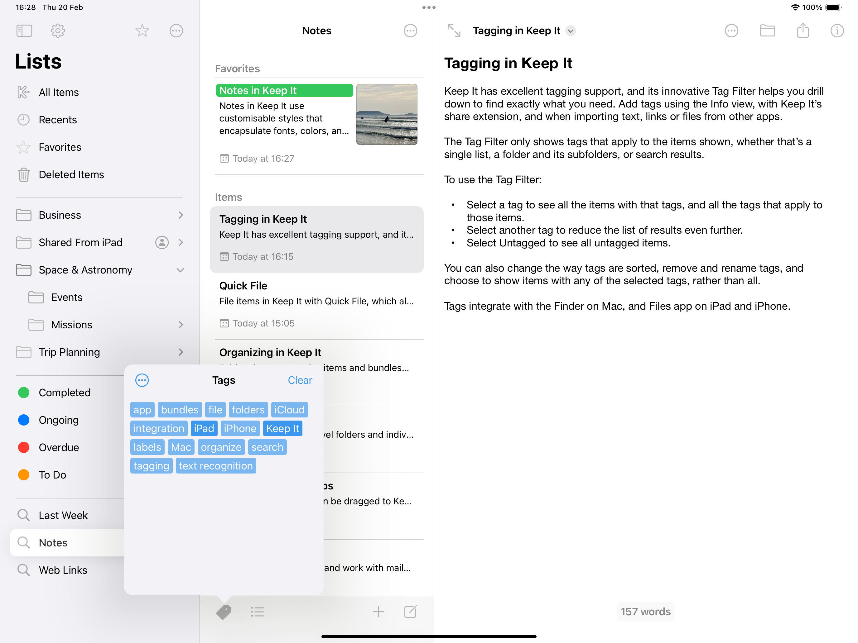The width and height of the screenshot is (858, 643).
Task: Toggle the sidebar panel icon
Action: pyautogui.click(x=24, y=31)
